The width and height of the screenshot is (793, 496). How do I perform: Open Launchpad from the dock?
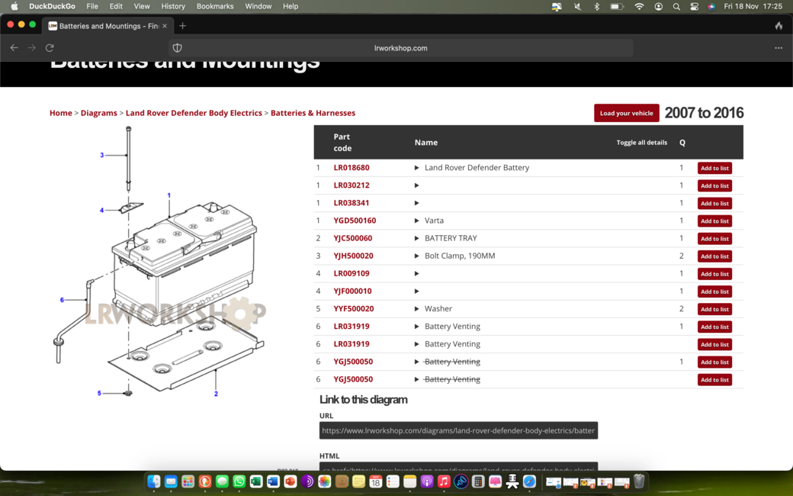tap(188, 482)
